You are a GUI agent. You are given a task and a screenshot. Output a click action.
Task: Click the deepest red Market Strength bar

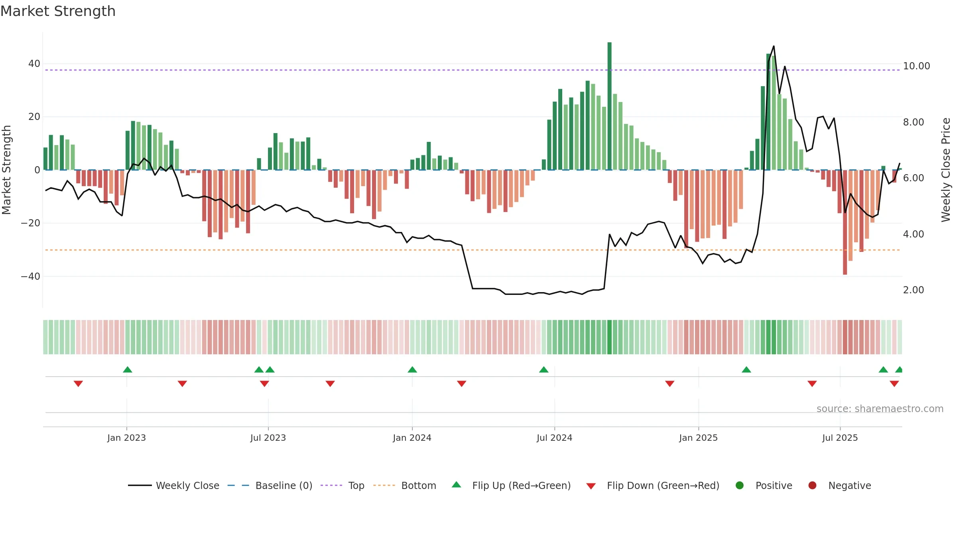point(845,222)
